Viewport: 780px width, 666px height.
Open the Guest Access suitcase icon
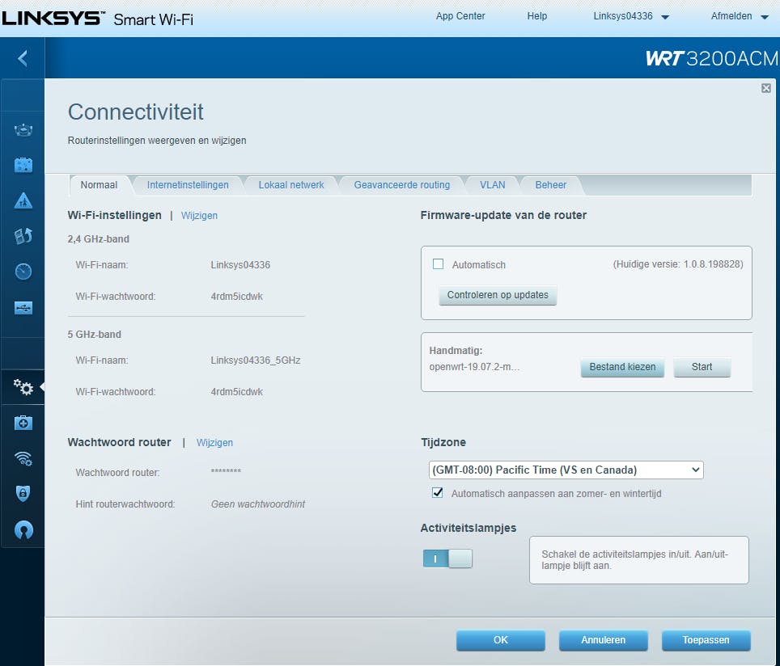point(23,165)
